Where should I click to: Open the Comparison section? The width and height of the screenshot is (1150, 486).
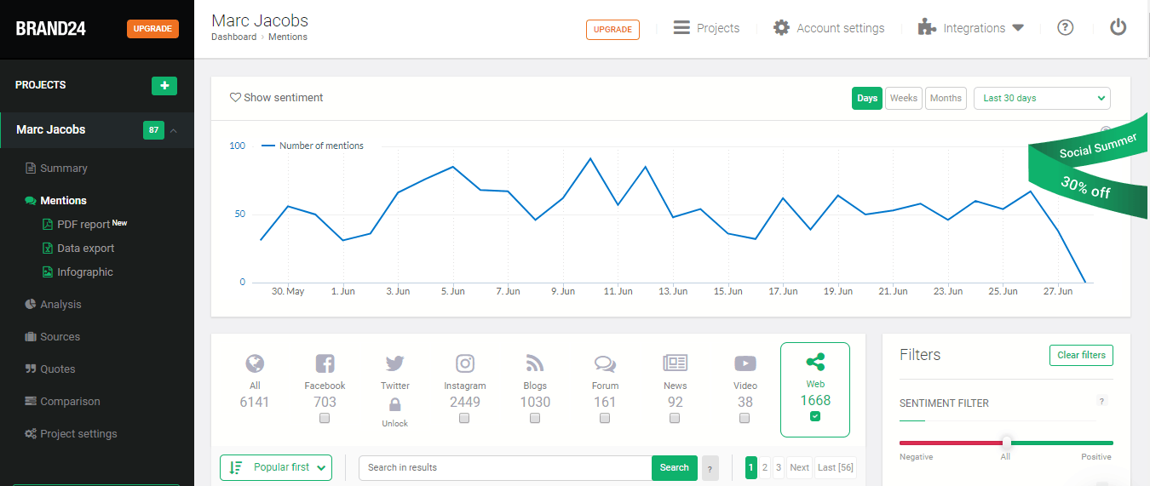(62, 402)
